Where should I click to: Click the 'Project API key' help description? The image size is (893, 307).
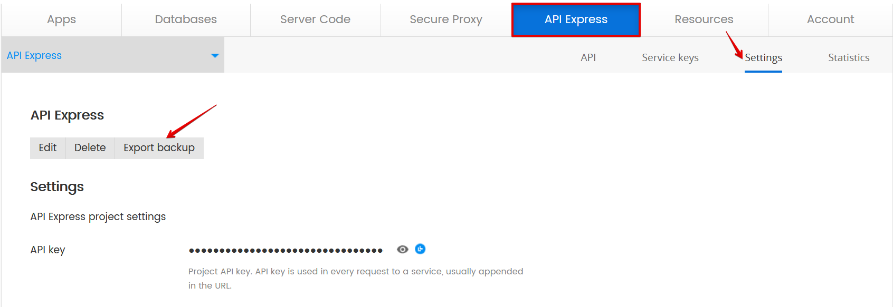click(356, 279)
